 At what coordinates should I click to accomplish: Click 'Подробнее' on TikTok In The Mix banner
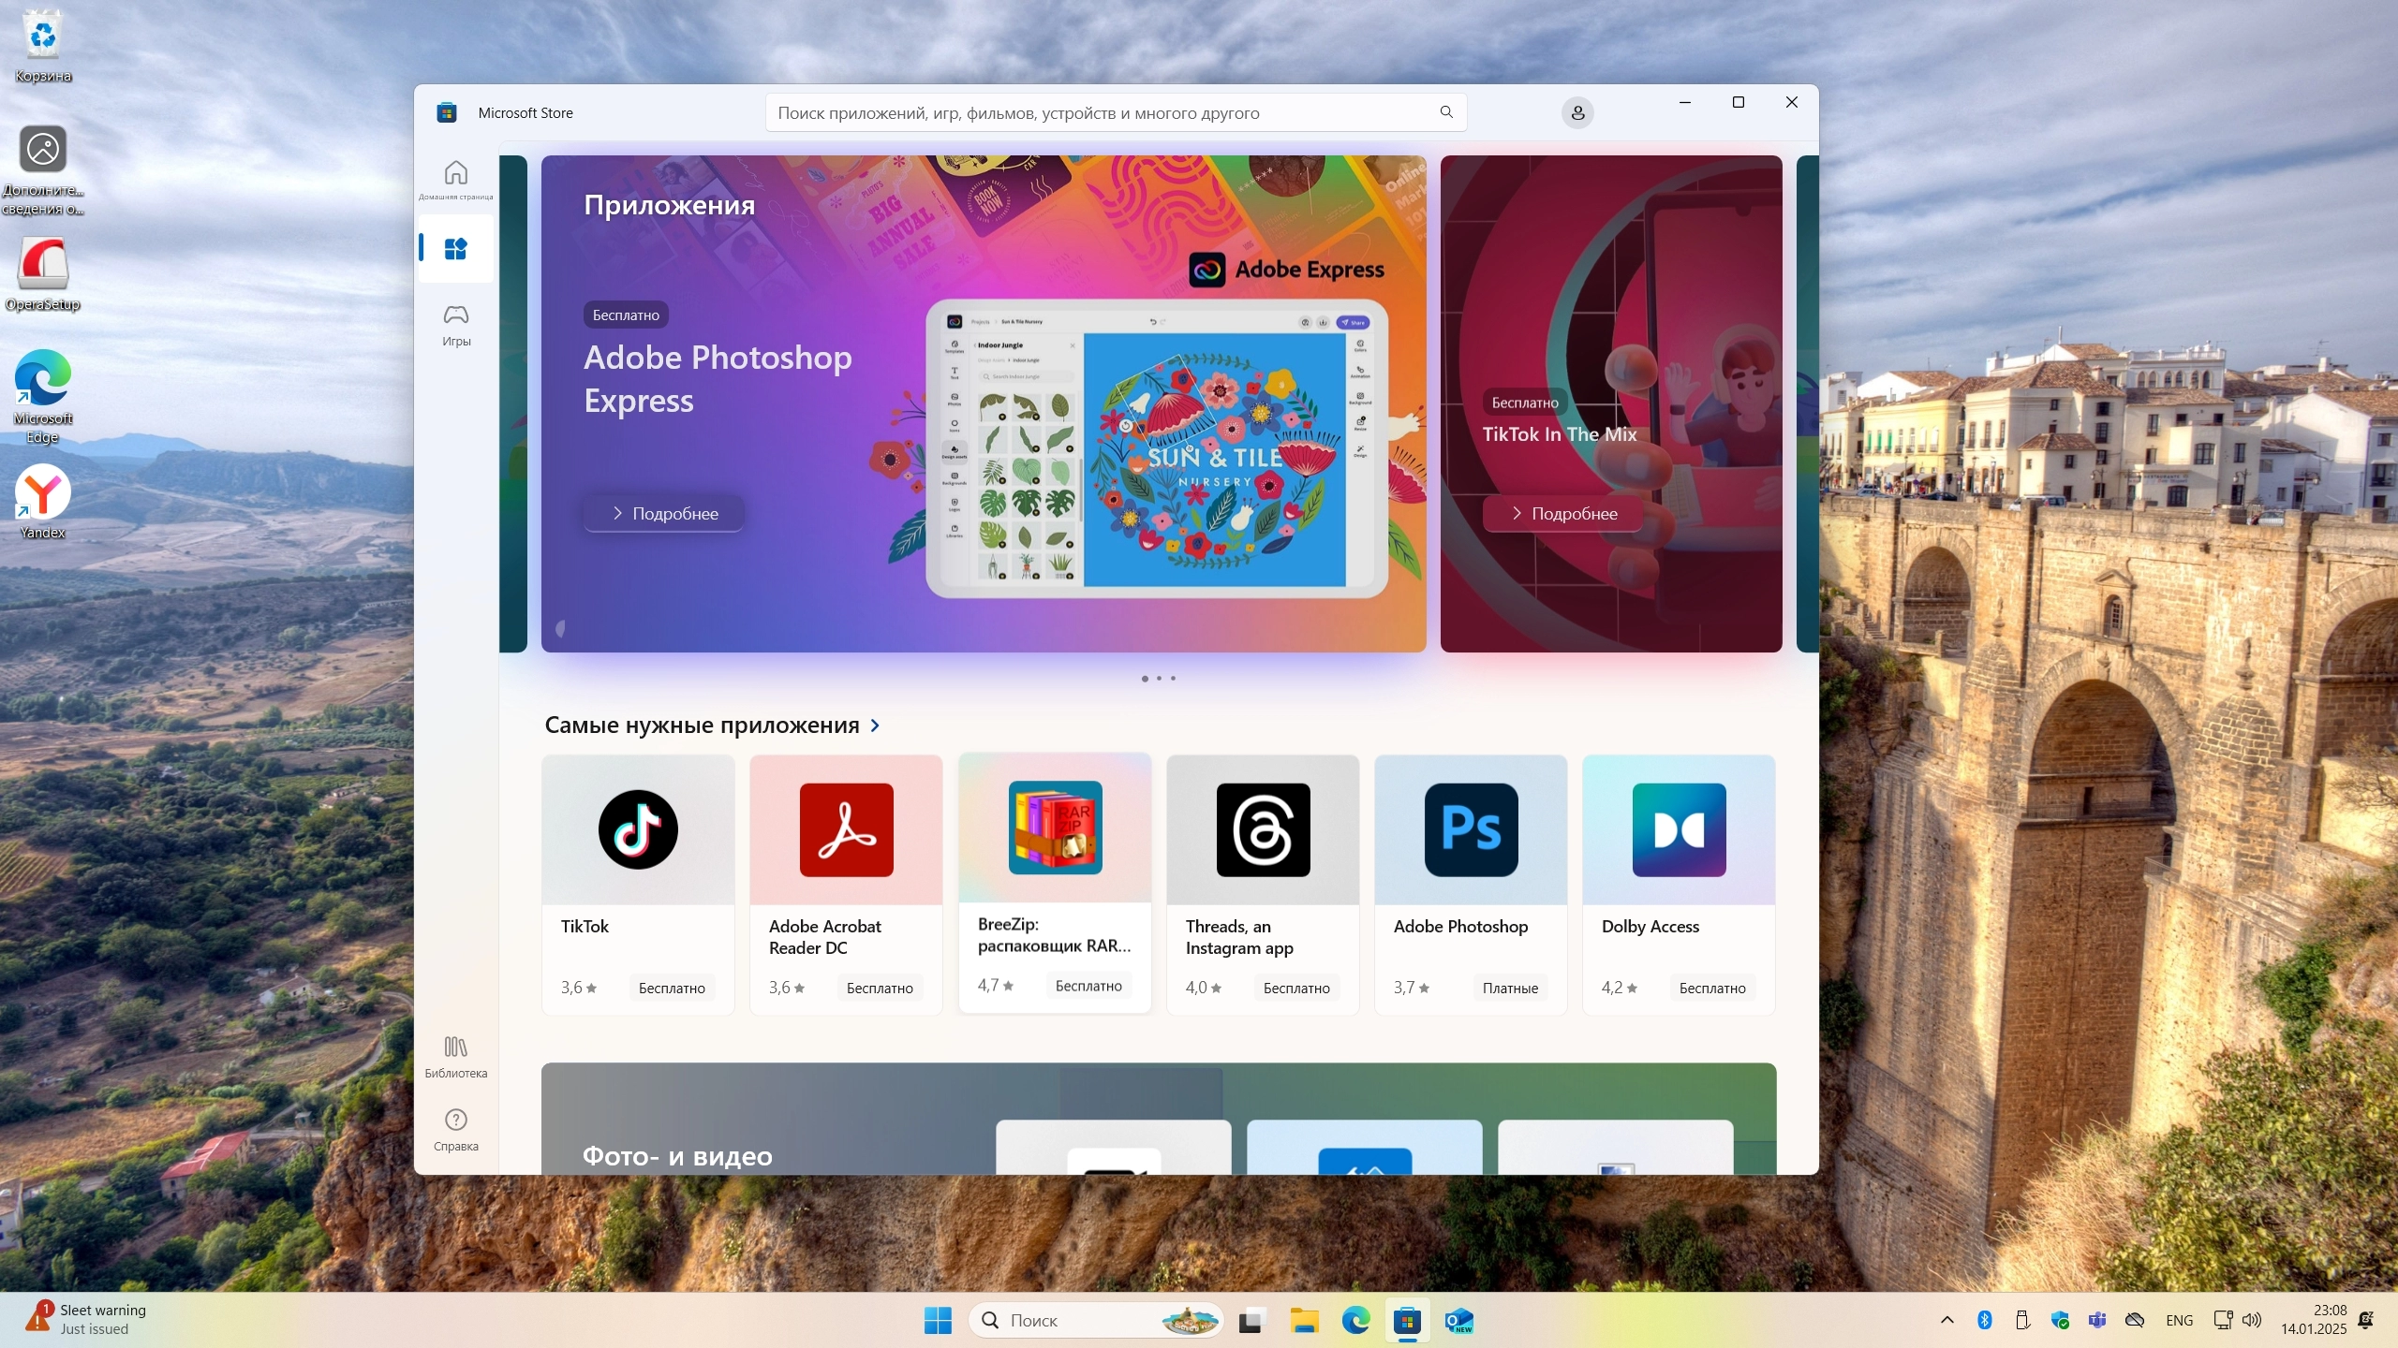(x=1563, y=513)
